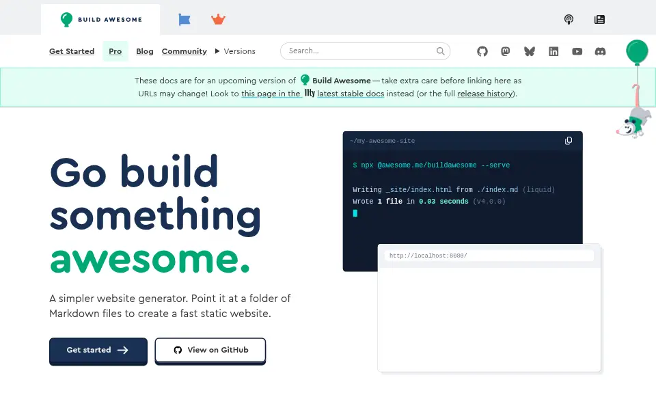Open the Pro nav item
This screenshot has height=410, width=656.
coord(115,51)
